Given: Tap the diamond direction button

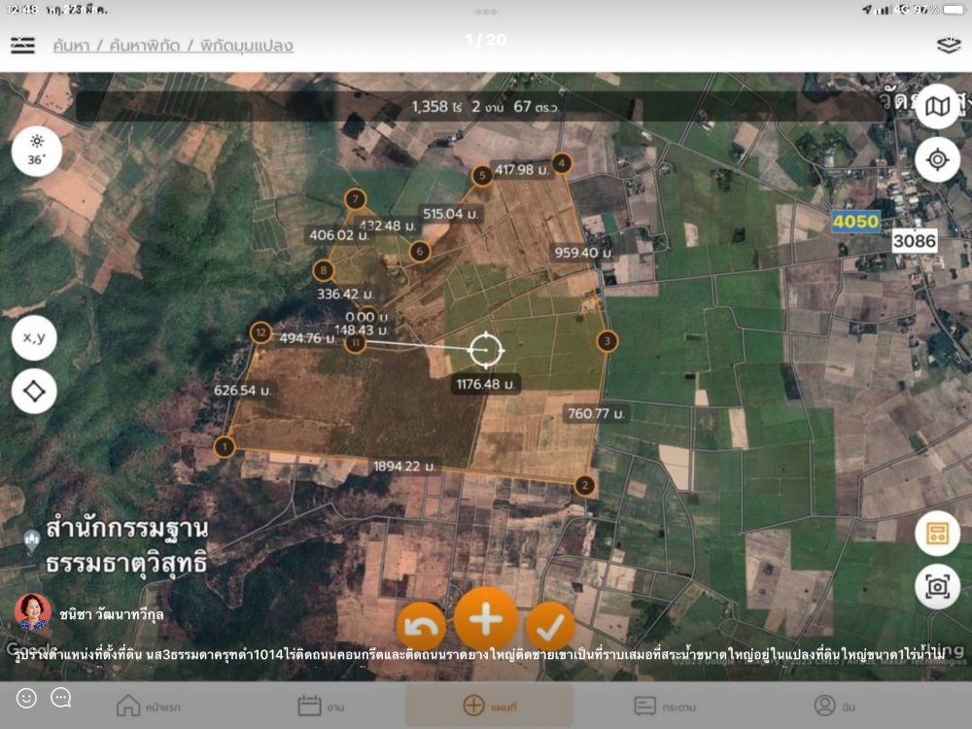Looking at the screenshot, I should [x=34, y=392].
